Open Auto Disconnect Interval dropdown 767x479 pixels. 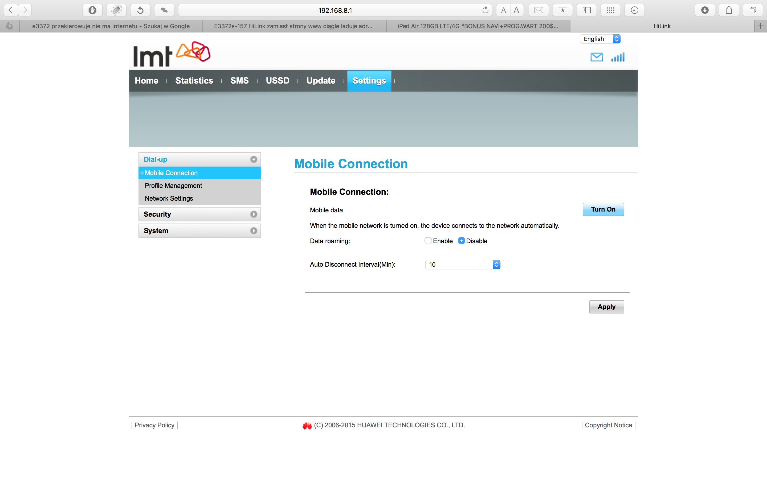click(x=462, y=265)
